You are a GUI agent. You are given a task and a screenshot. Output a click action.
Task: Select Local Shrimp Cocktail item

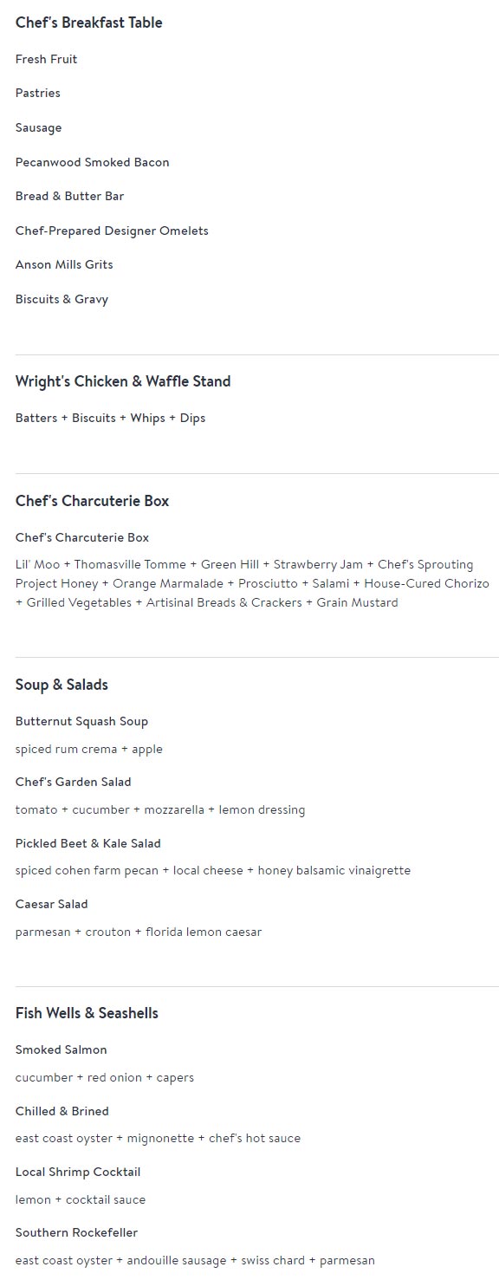pos(77,1172)
